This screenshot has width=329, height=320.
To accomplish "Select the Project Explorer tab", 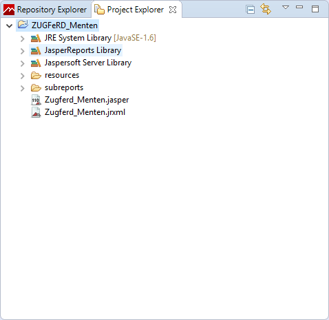I will (x=136, y=10).
